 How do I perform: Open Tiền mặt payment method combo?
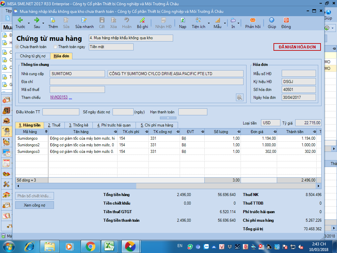(x=111, y=47)
